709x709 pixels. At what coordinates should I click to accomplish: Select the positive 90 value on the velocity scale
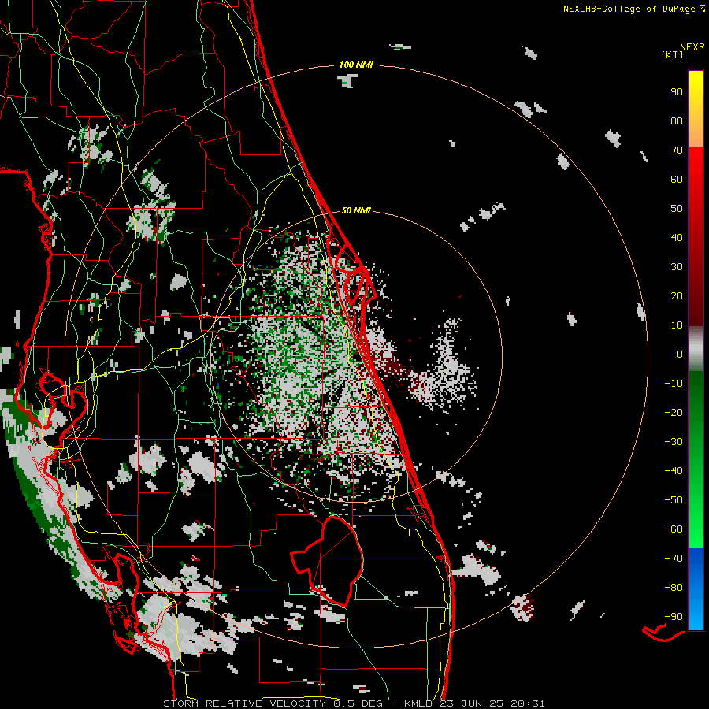pos(677,92)
